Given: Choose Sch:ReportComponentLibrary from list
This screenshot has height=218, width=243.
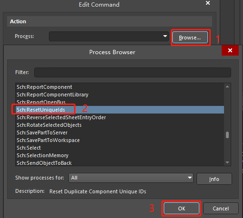Looking at the screenshot, I should tap(120, 95).
